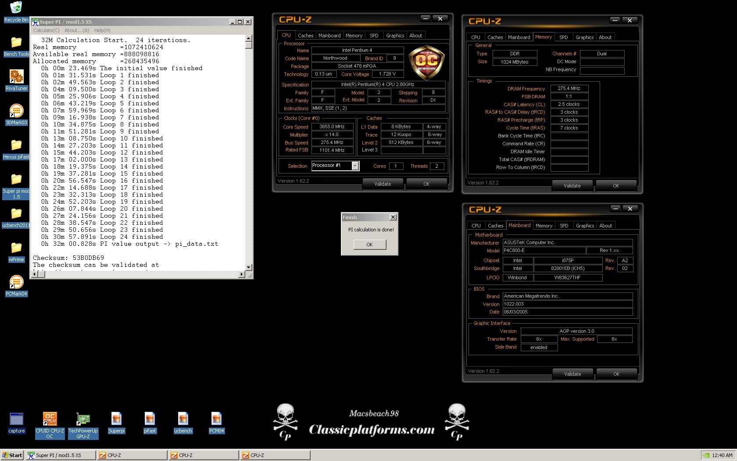Click OK in the Memory tab window
The width and height of the screenshot is (737, 461).
tap(616, 186)
